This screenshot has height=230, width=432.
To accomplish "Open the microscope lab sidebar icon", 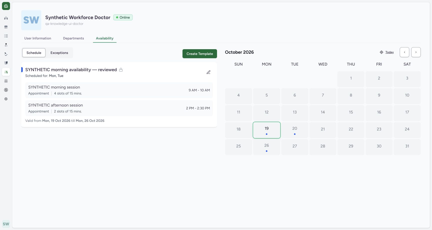I will click(6, 54).
